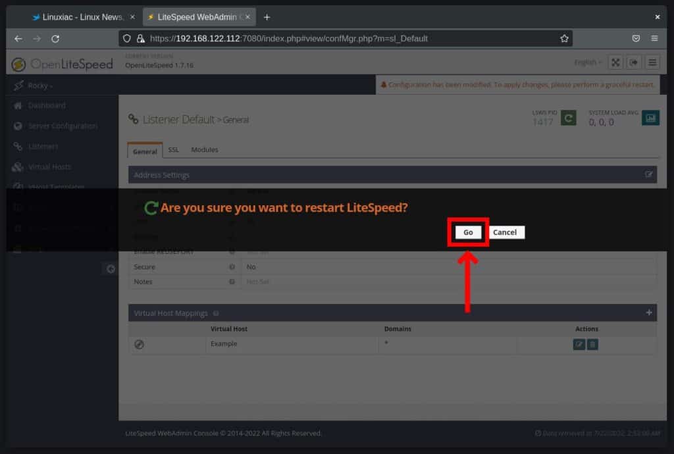The height and width of the screenshot is (454, 674).
Task: Select the LiteSpeed WebAdmin browser tab
Action: tap(199, 17)
